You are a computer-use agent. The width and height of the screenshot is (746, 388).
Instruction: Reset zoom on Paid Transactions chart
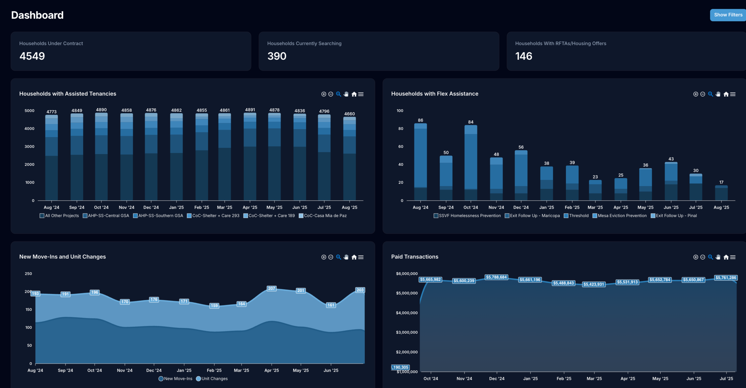point(726,257)
